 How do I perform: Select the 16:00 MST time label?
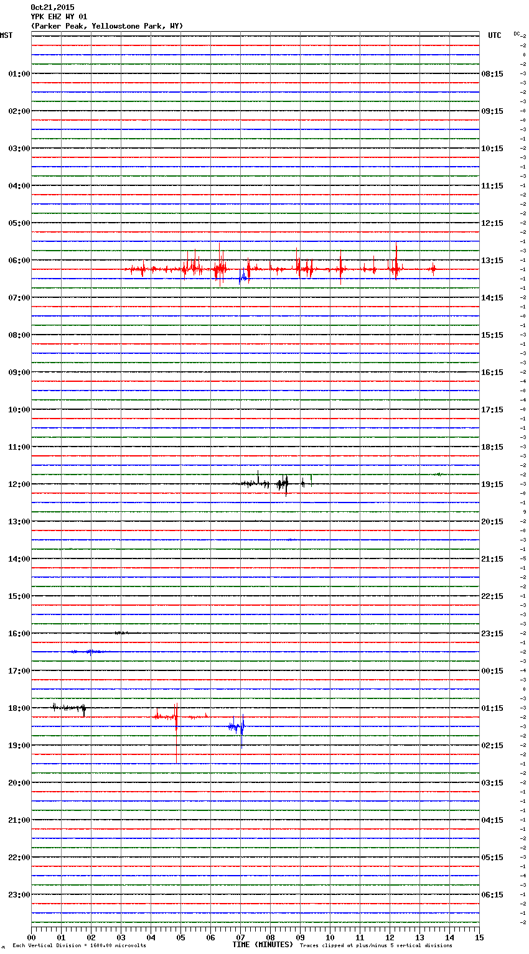(19, 634)
